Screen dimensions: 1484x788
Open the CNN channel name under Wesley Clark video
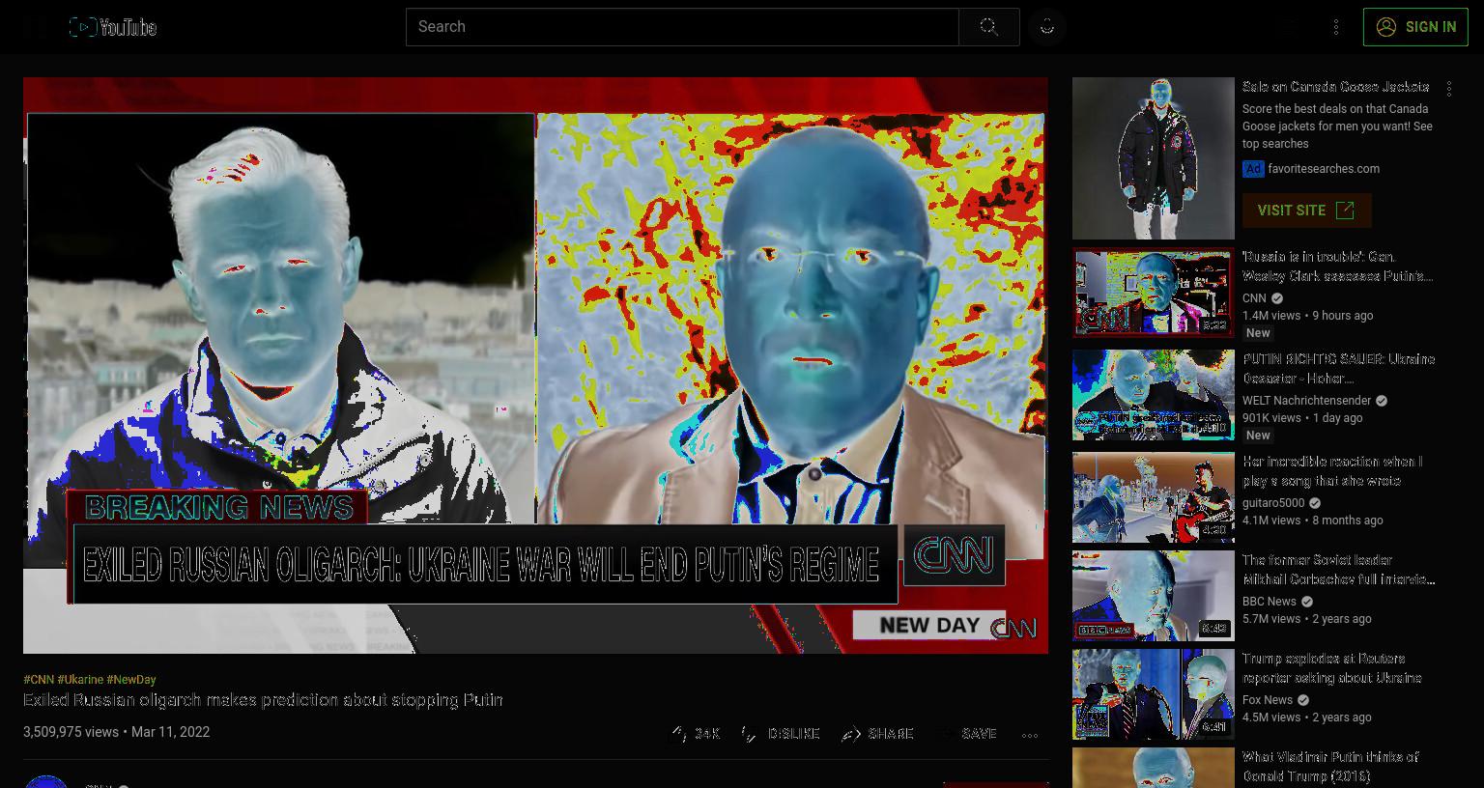(x=1254, y=298)
